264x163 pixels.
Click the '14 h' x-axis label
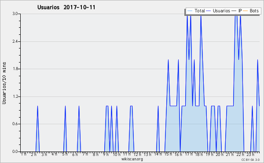(x=158, y=154)
